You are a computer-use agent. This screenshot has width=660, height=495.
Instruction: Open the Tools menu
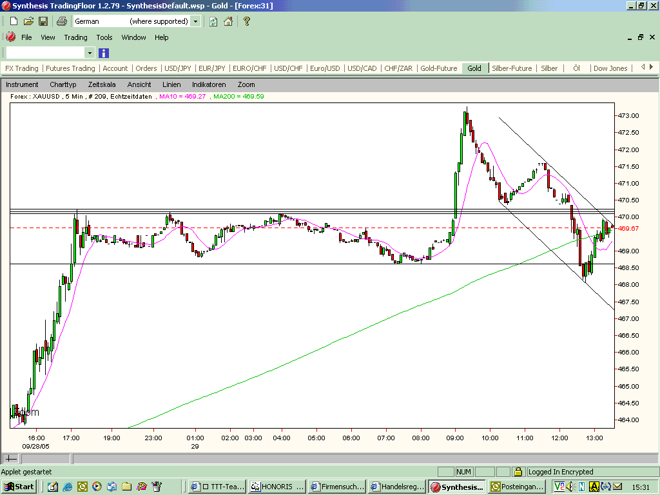[x=104, y=37]
